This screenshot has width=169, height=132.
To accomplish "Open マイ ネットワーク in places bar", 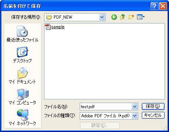I will [22, 117].
